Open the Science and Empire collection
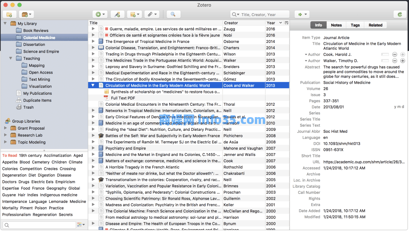Image resolution: width=409 pixels, height=232 pixels. click(41, 52)
